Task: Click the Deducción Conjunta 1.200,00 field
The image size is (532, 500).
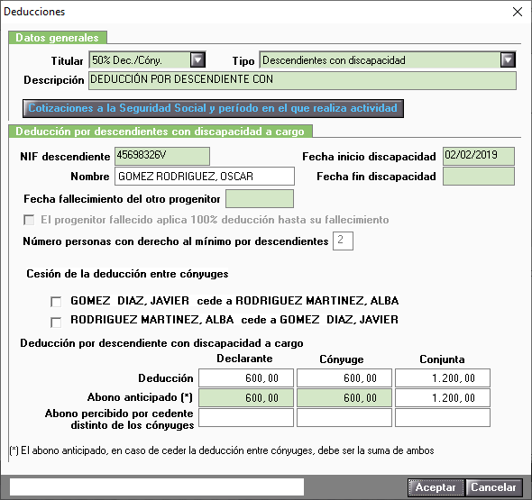Action: tap(443, 378)
